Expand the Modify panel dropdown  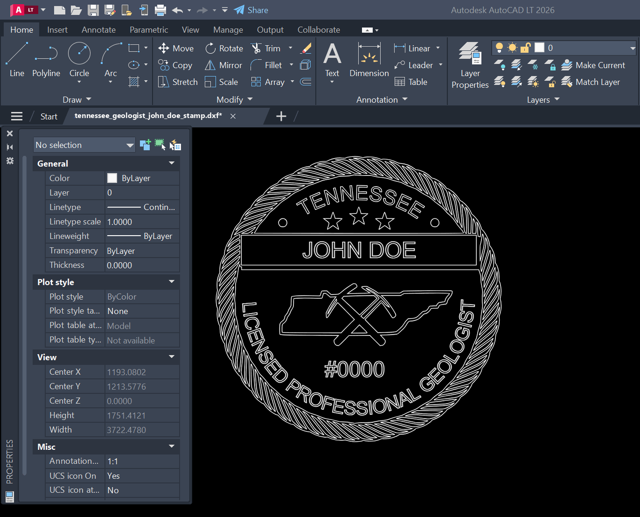[x=235, y=99]
